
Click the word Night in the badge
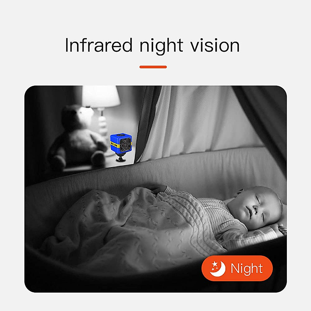pos(247,269)
